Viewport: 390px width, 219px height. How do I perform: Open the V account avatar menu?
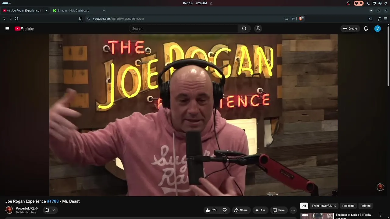pyautogui.click(x=378, y=29)
